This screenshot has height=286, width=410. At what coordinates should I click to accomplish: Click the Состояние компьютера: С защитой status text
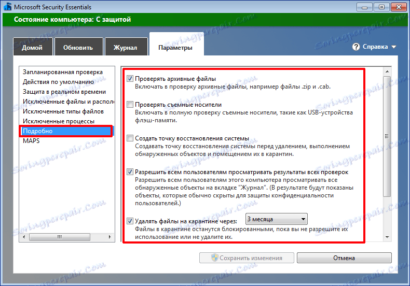point(73,20)
